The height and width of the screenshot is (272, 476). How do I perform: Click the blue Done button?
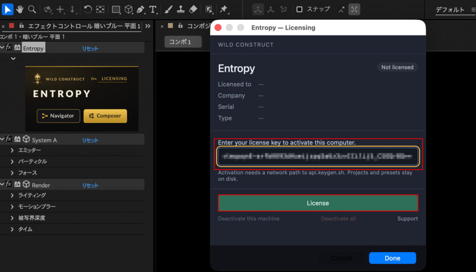pos(392,258)
